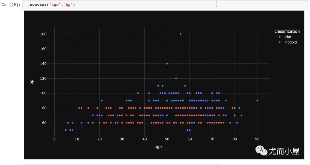Click the y-axis title bp
The image size is (310, 165).
click(x=32, y=82)
